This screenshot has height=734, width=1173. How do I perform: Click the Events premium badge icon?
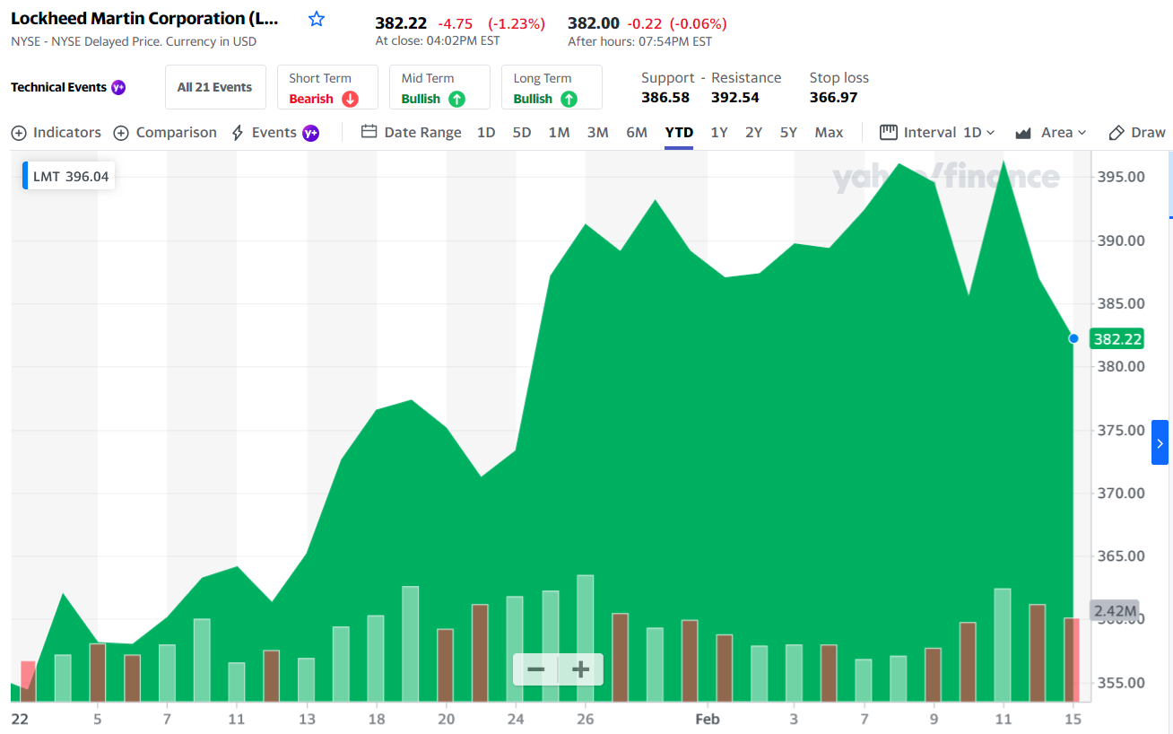coord(310,133)
